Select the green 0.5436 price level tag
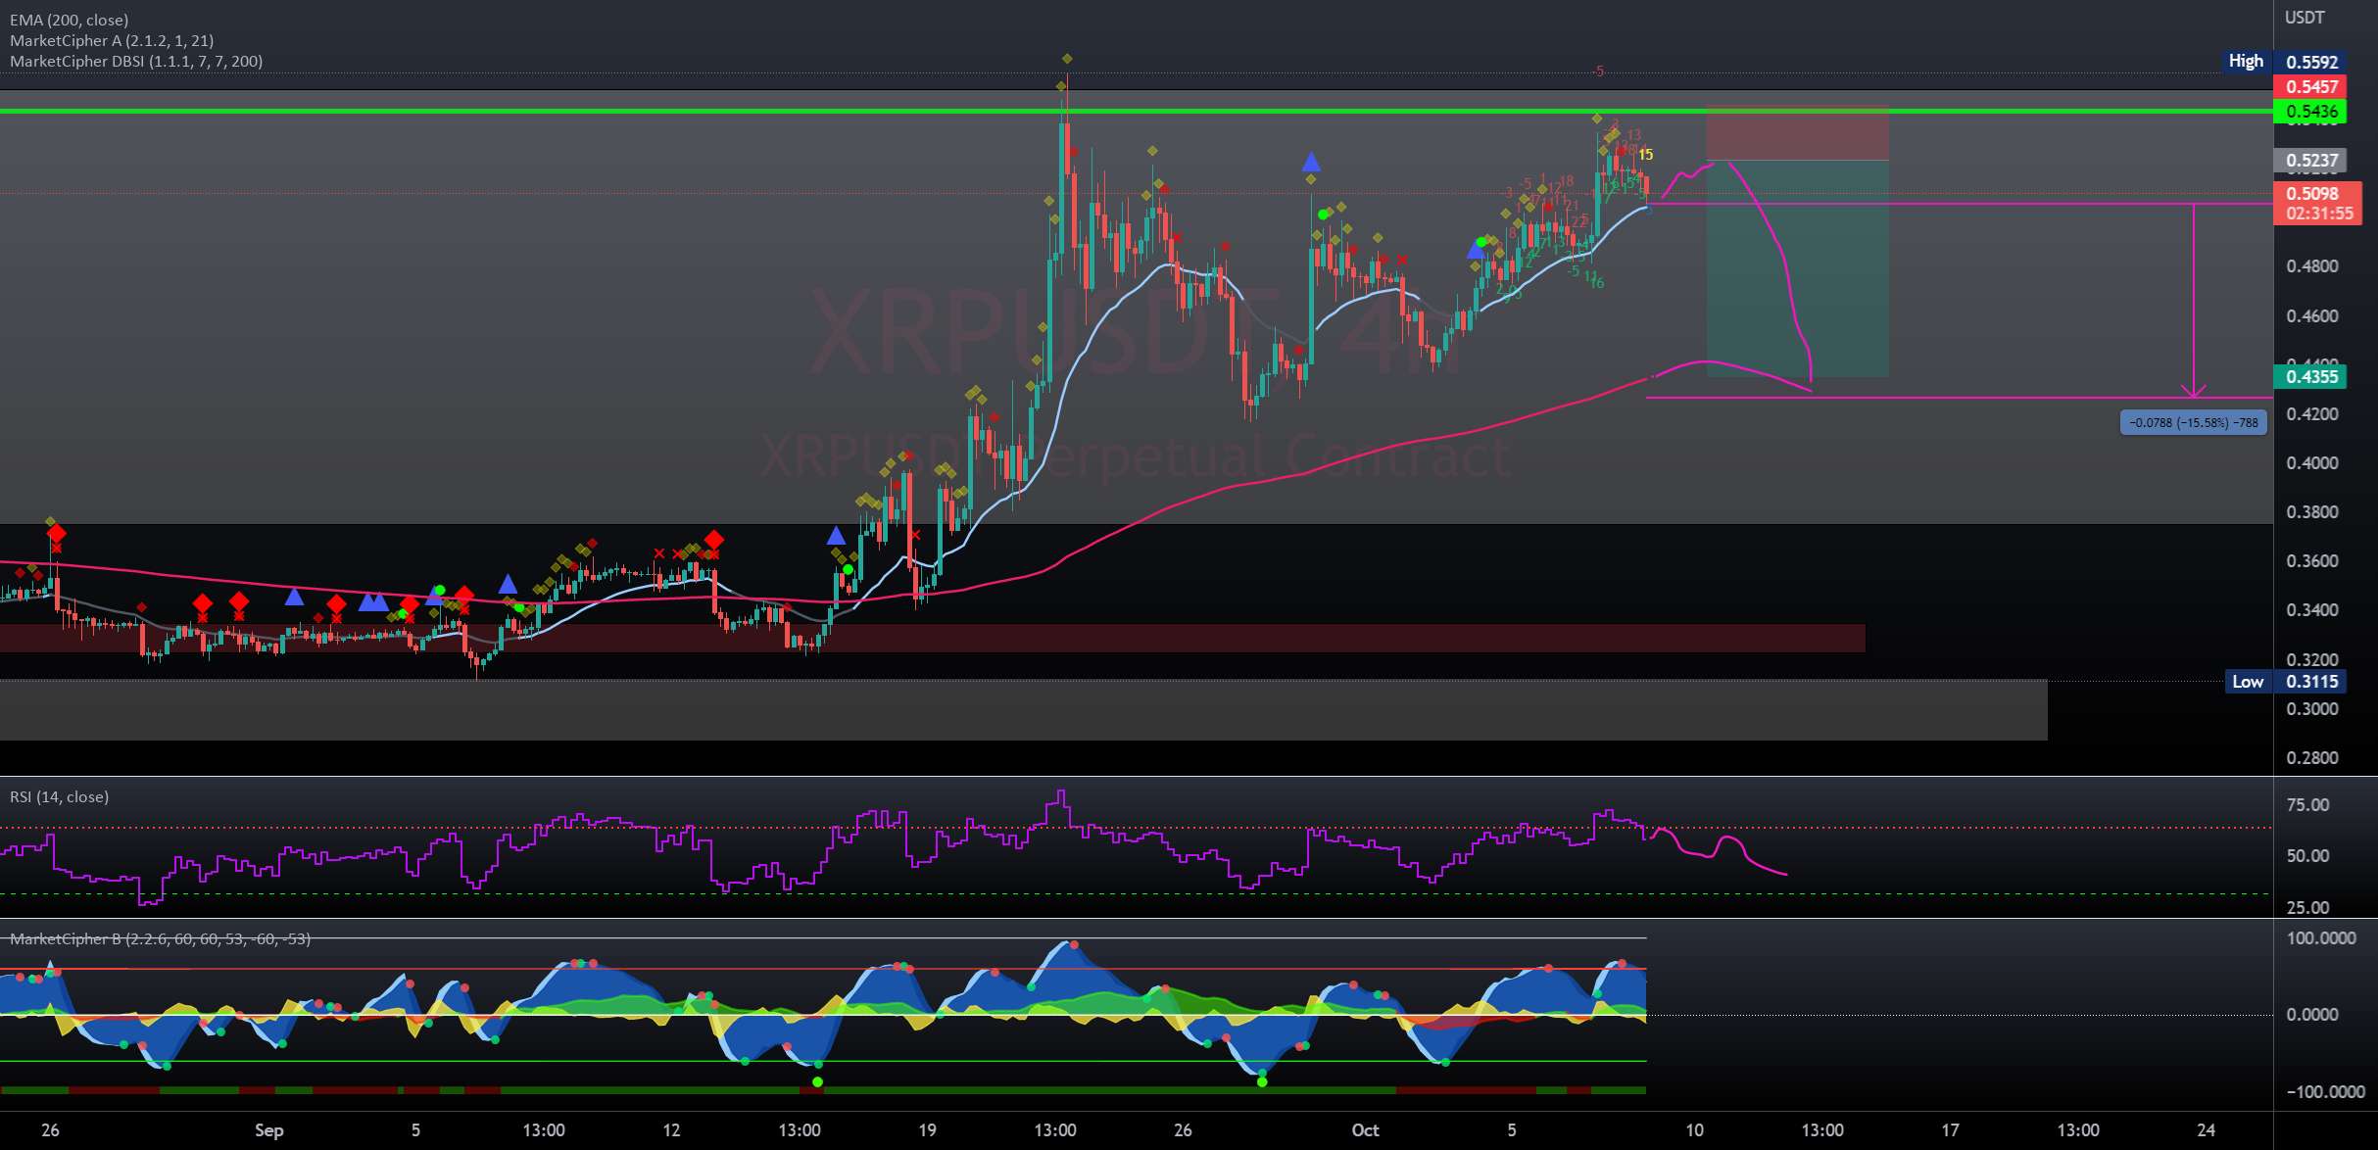2378x1150 pixels. click(2311, 111)
